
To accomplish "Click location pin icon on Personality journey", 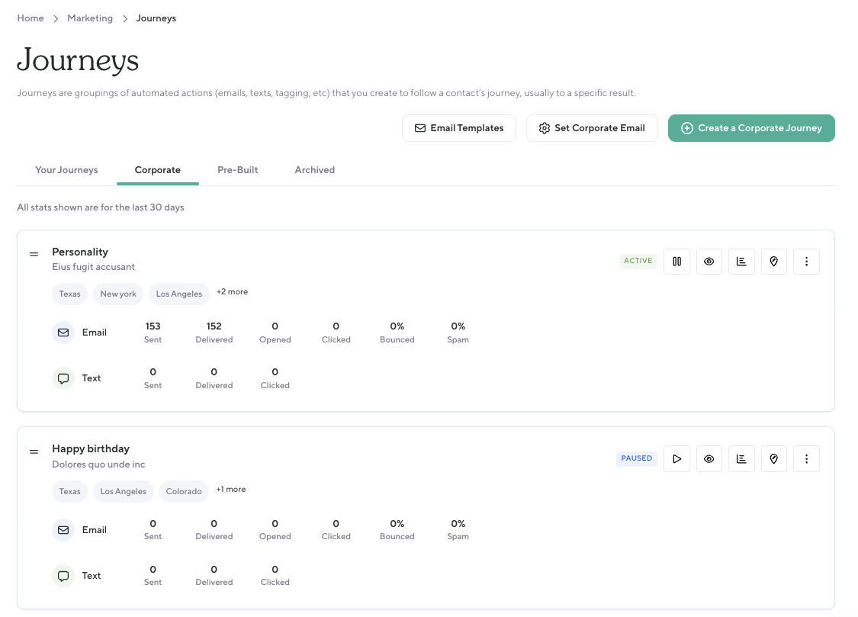I will point(774,262).
